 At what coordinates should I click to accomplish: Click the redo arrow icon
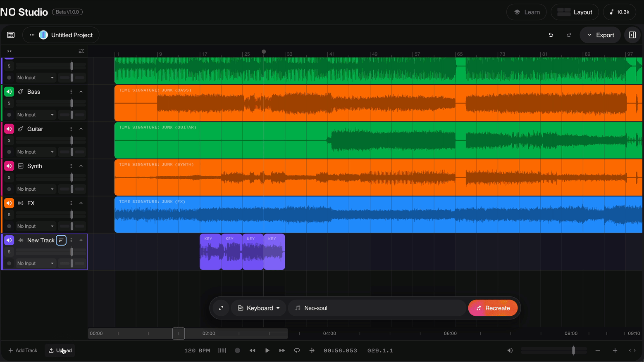click(569, 35)
